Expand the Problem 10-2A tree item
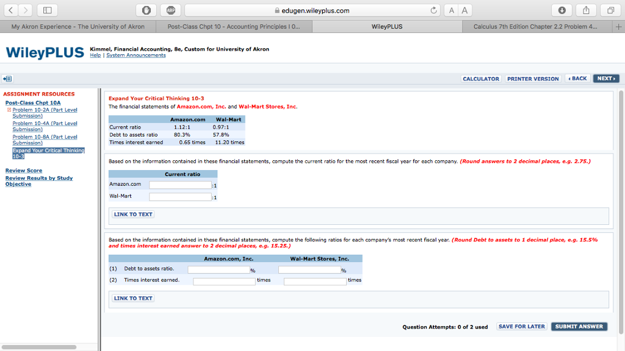Screen dimensions: 625x351 point(9,110)
